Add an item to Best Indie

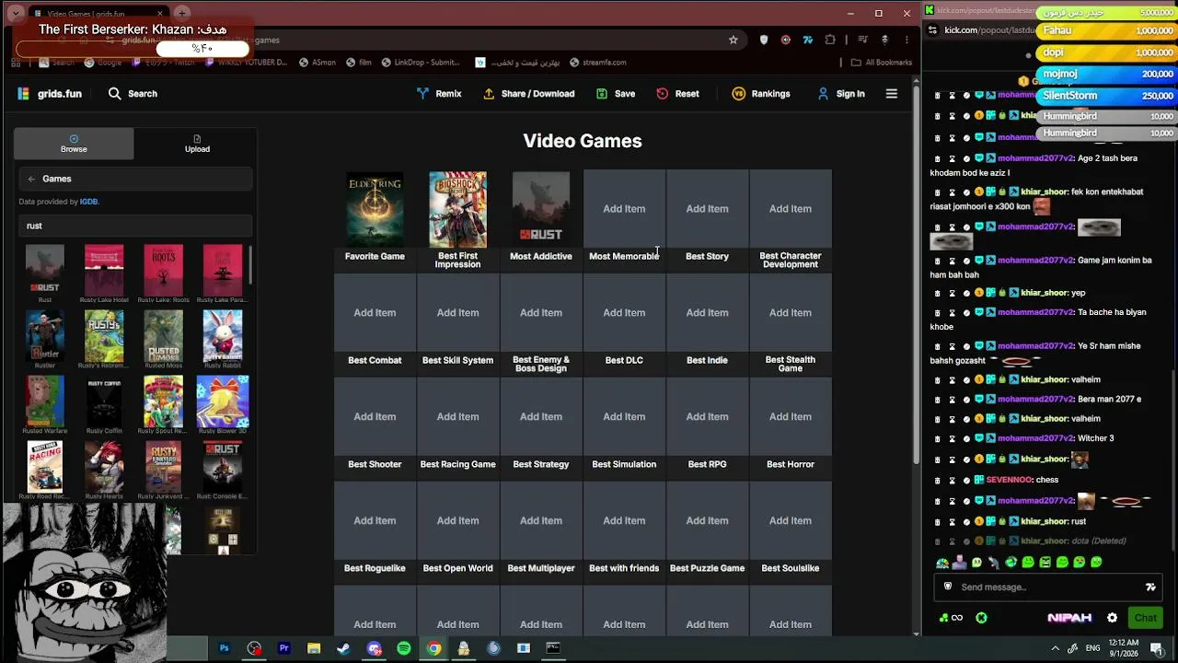[x=707, y=313]
